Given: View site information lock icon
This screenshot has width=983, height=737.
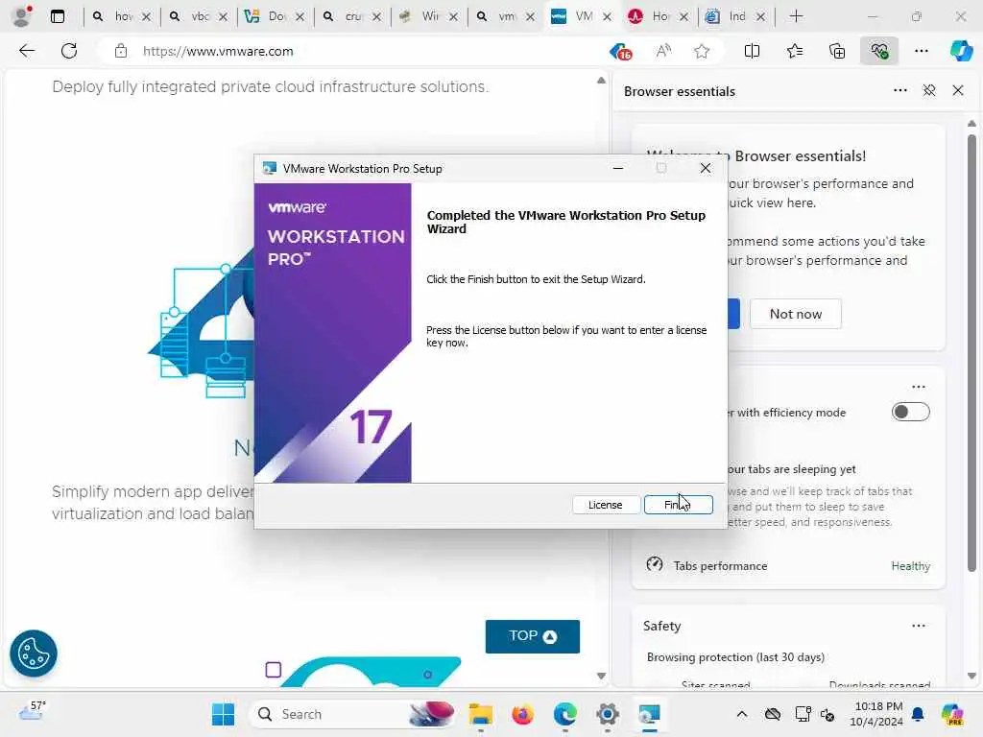Looking at the screenshot, I should coord(120,52).
